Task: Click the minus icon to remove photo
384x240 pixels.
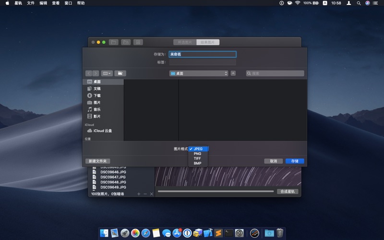Action: point(145,194)
